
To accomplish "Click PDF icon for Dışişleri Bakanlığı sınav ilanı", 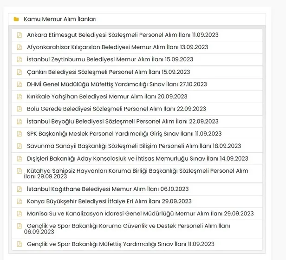I will (x=19, y=159).
